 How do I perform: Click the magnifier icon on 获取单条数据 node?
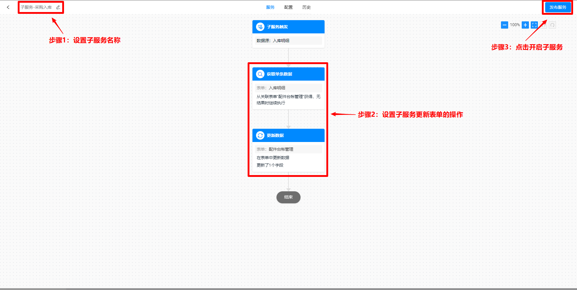[260, 74]
